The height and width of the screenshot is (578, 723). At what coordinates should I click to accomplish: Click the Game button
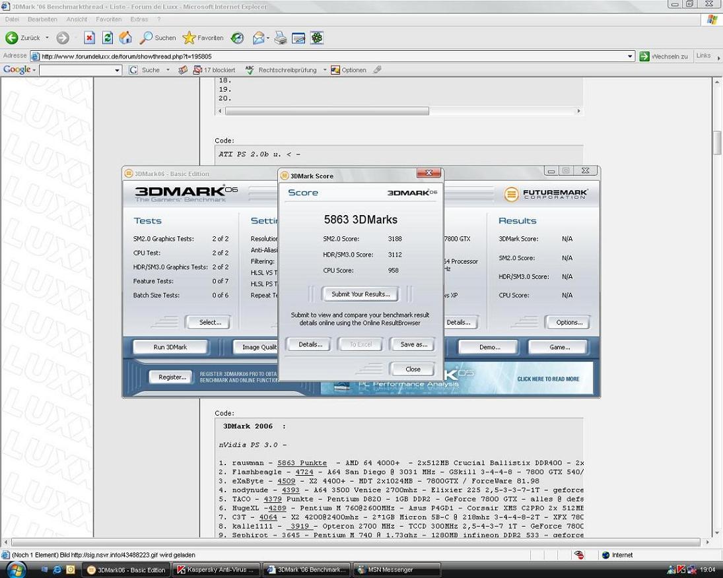point(559,347)
